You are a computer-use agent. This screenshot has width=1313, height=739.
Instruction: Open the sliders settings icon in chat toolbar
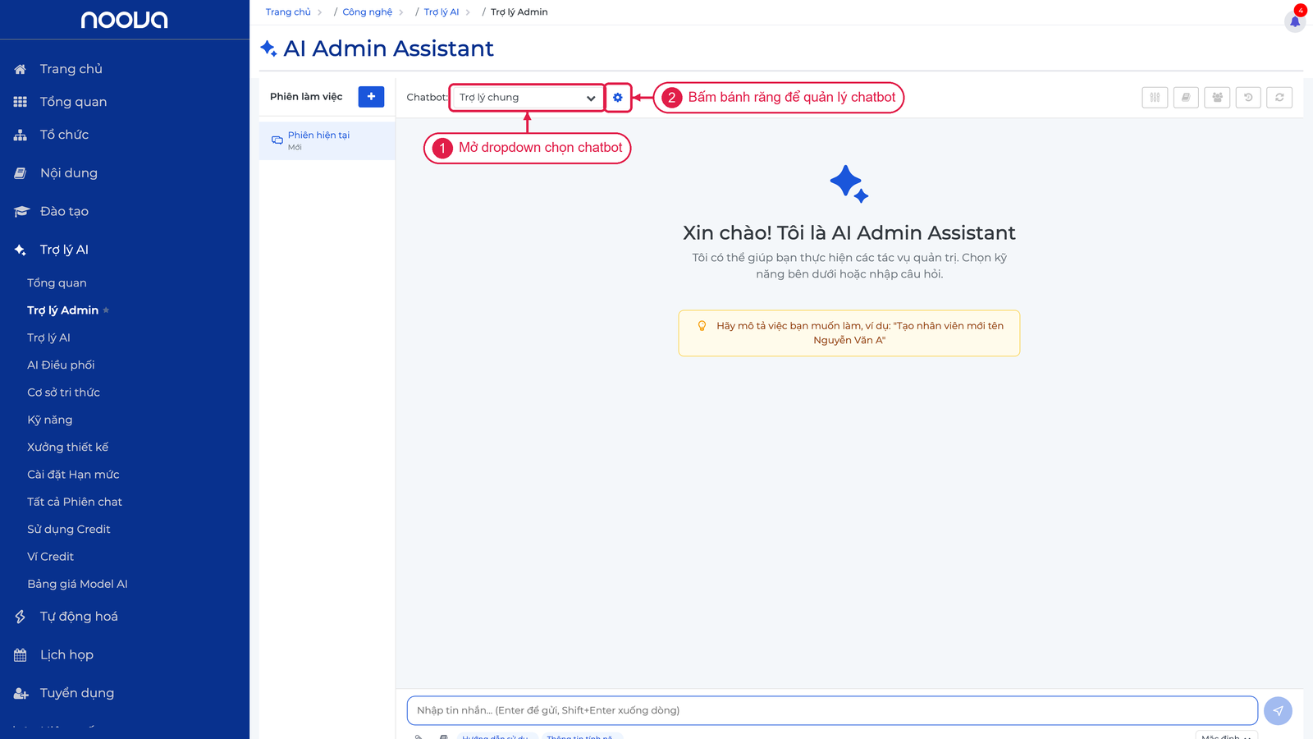click(1155, 98)
